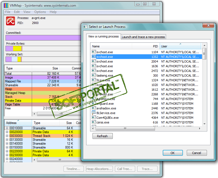
Task: Select the Total summary row
Action: point(43,74)
